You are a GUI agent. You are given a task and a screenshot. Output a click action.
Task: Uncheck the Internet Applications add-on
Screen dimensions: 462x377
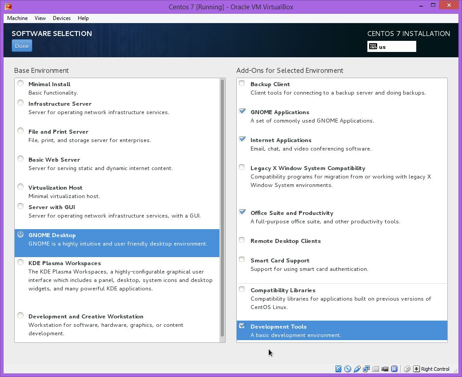(x=242, y=139)
